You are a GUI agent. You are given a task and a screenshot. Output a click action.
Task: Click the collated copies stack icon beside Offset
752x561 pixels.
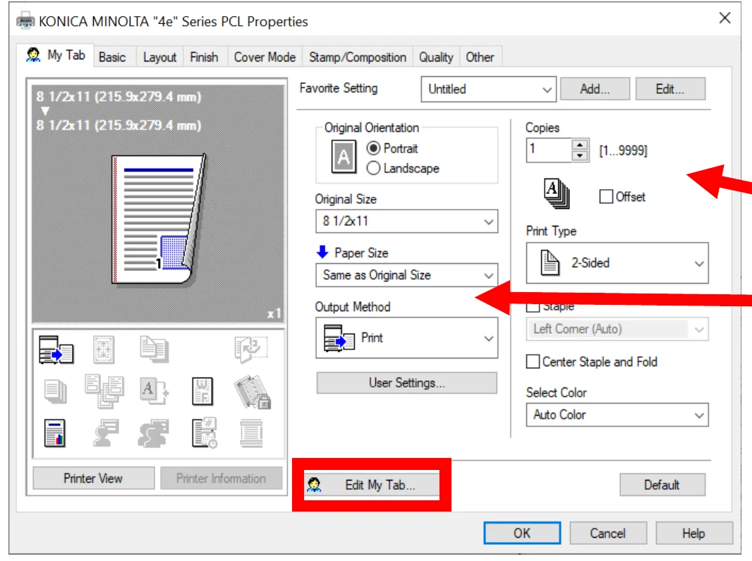click(557, 193)
